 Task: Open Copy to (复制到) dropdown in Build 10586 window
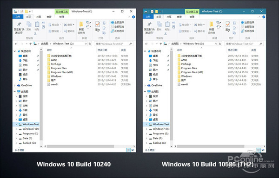tap(185, 31)
